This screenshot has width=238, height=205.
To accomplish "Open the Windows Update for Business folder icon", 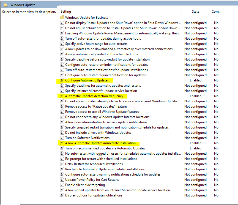I will pyautogui.click(x=62, y=17).
